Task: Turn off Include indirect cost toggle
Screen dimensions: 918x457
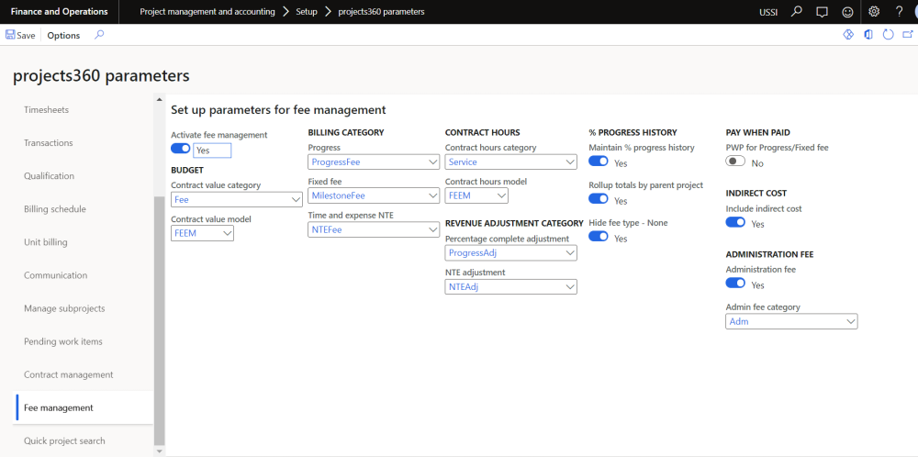Action: 735,222
